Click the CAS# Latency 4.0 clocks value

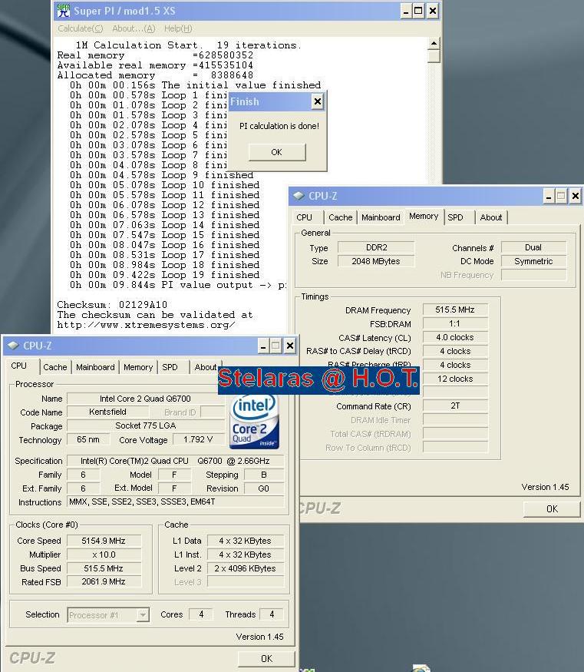pos(455,337)
